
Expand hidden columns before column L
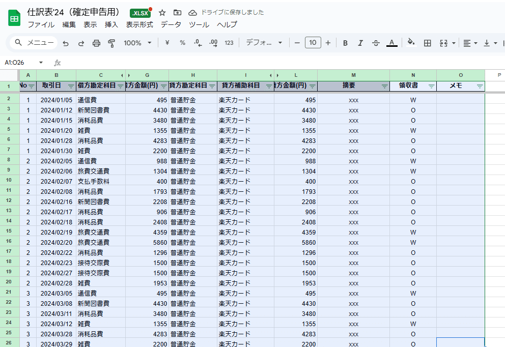[277, 75]
